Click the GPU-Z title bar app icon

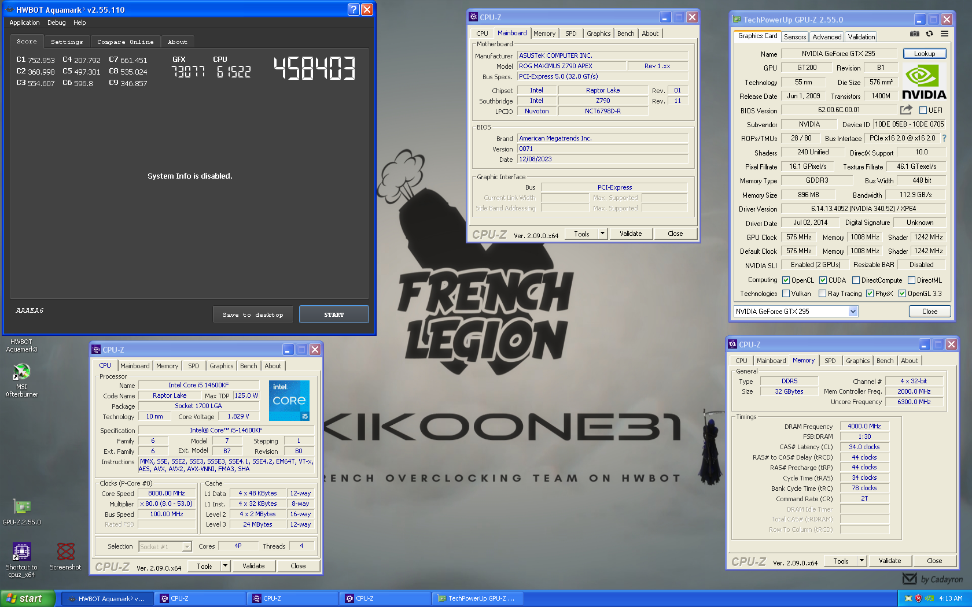[737, 19]
